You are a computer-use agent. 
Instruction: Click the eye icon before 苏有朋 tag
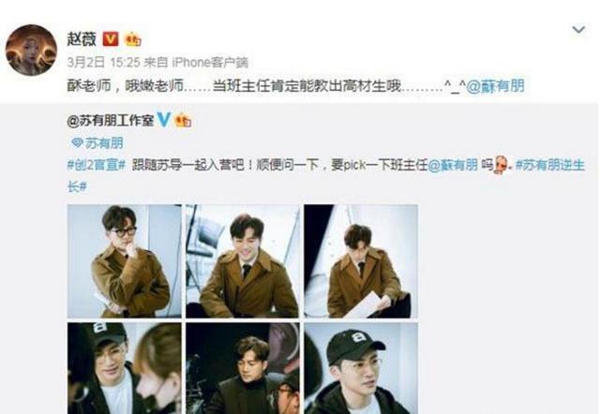pos(77,143)
